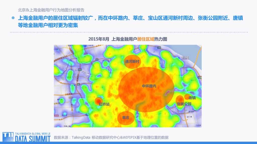Click the chart title 2015年8月 上海金融用户居住区域热力图
The width and height of the screenshot is (257, 144).
click(x=127, y=39)
